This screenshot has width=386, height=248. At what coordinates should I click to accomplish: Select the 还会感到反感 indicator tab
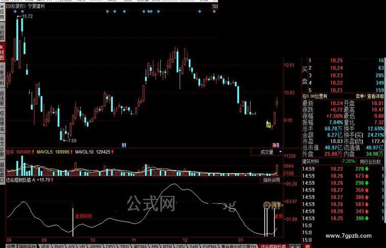pos(273,246)
